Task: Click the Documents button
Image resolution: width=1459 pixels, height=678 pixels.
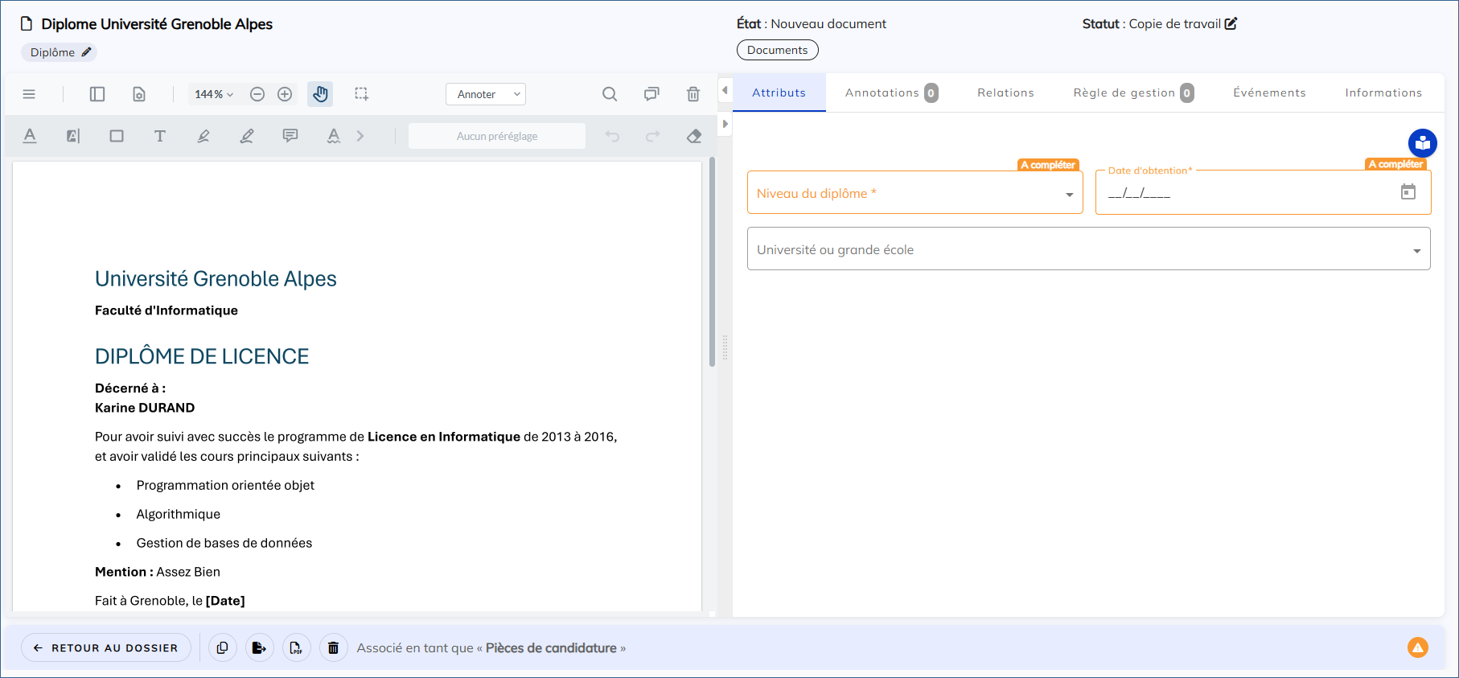Action: click(x=777, y=50)
